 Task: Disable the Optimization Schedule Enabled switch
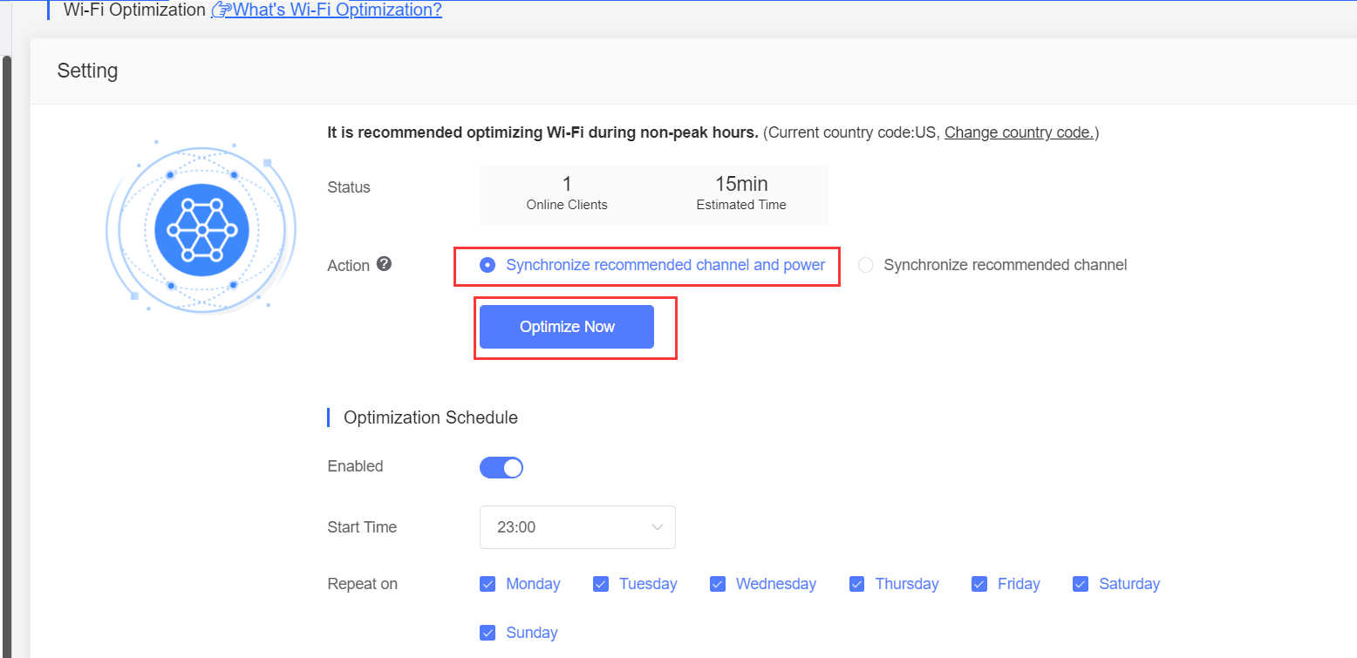click(501, 467)
